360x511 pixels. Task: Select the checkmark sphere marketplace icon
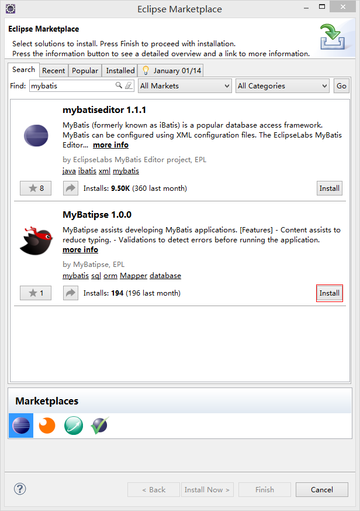(99, 426)
